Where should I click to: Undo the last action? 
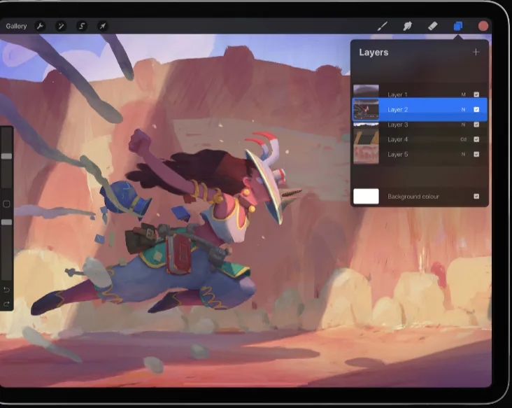pos(6,290)
